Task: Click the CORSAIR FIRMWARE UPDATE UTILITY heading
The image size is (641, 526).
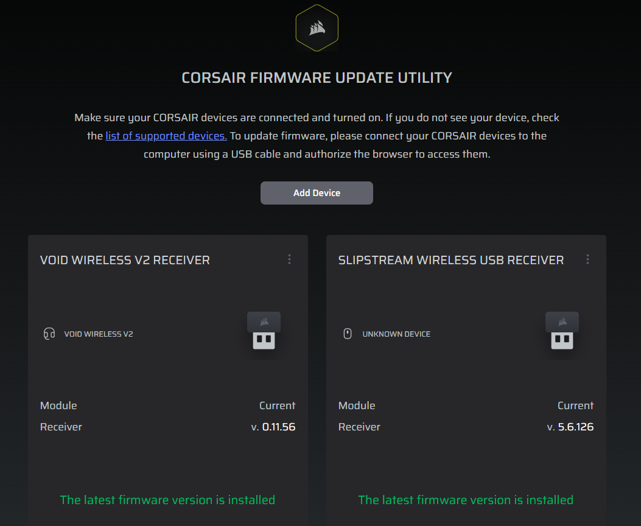Action: click(317, 78)
